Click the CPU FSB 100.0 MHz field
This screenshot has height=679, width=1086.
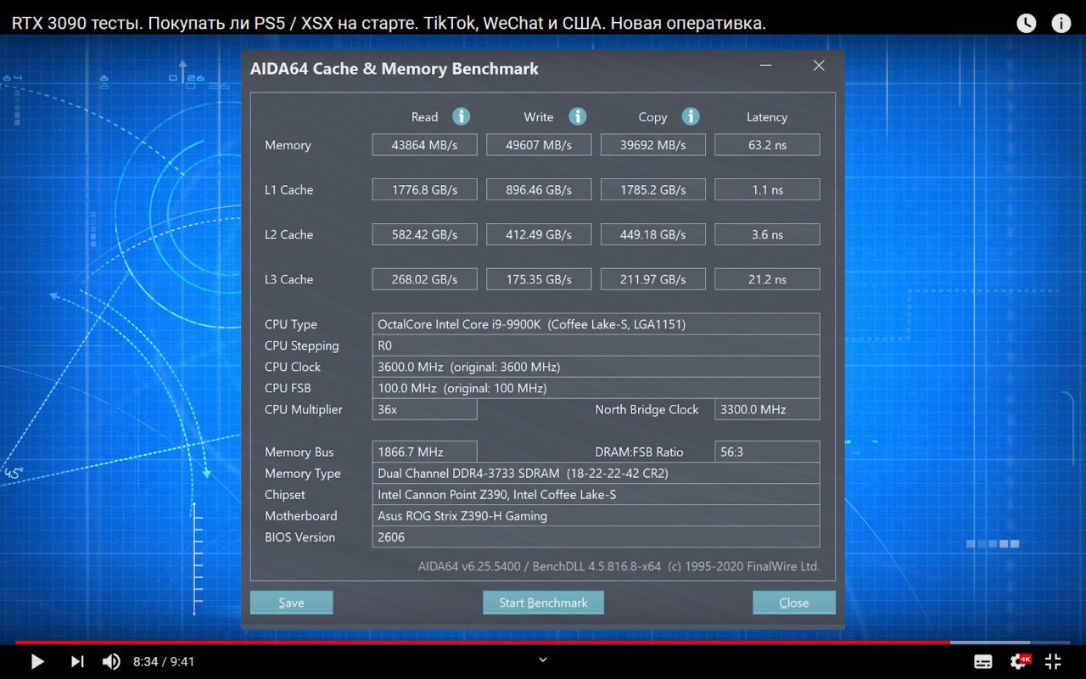(x=596, y=388)
